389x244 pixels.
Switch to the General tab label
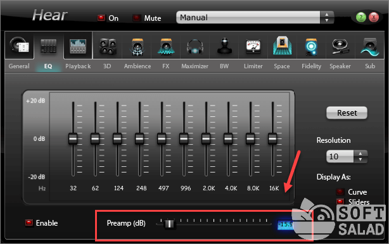coord(19,66)
